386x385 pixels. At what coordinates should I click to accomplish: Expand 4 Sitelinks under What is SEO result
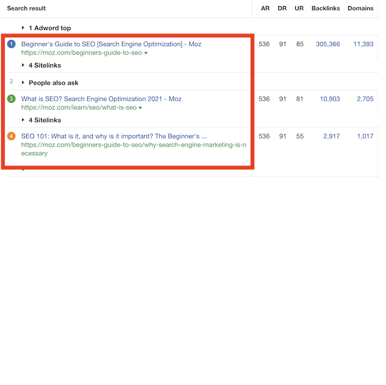pyautogui.click(x=41, y=120)
